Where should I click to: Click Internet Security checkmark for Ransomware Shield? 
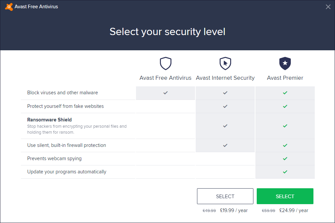225,126
